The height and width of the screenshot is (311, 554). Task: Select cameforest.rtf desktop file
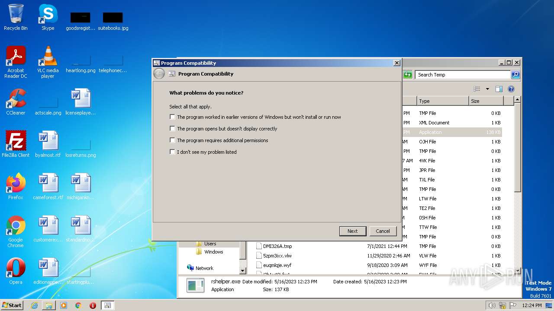click(x=48, y=186)
